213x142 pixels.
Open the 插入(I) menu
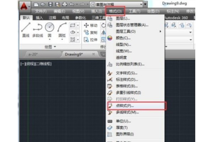click(x=97, y=11)
